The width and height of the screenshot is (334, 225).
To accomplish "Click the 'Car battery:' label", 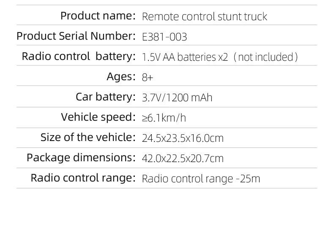I will click(106, 97).
